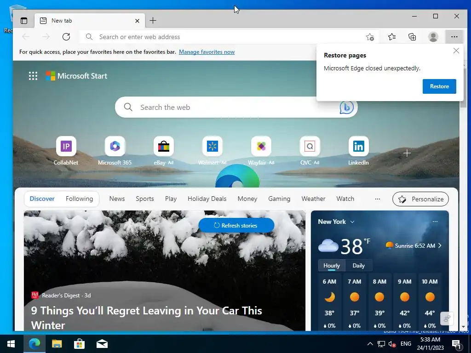Open the Reader's Digest winter car article
Viewport: 471px width, 353px height.
point(146,318)
